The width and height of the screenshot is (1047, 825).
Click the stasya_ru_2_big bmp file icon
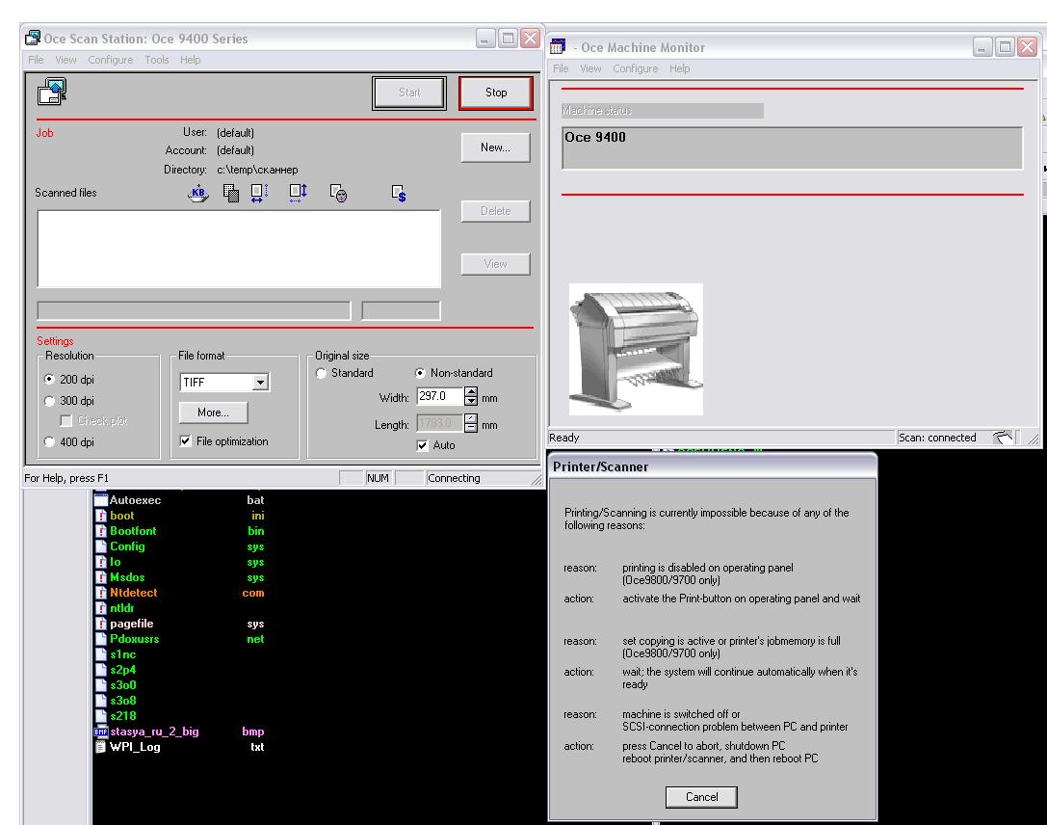click(101, 732)
